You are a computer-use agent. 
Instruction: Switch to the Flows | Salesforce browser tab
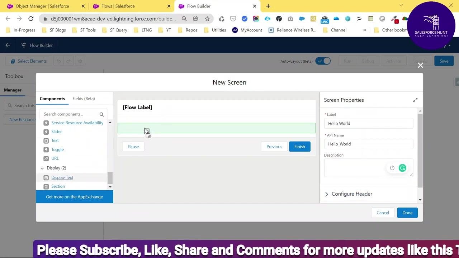(131, 6)
